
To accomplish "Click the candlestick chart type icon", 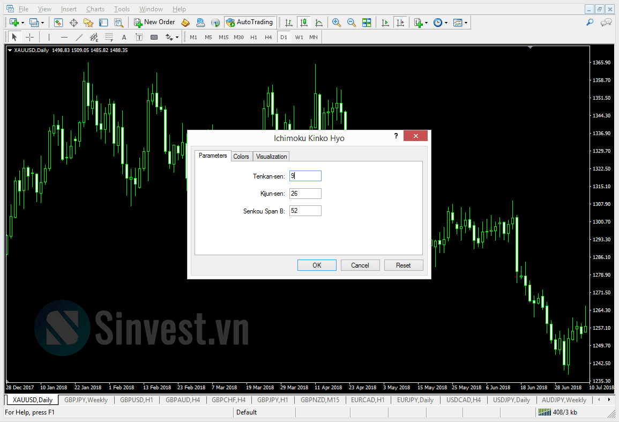I will (x=303, y=23).
